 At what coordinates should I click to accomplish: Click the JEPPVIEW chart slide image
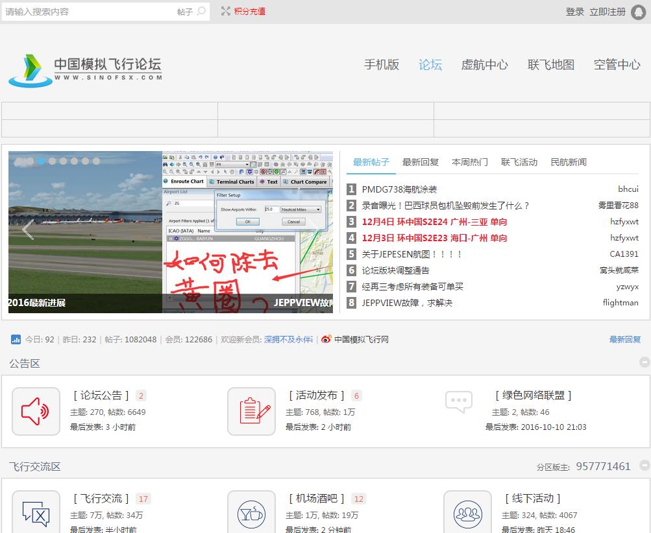[x=247, y=232]
